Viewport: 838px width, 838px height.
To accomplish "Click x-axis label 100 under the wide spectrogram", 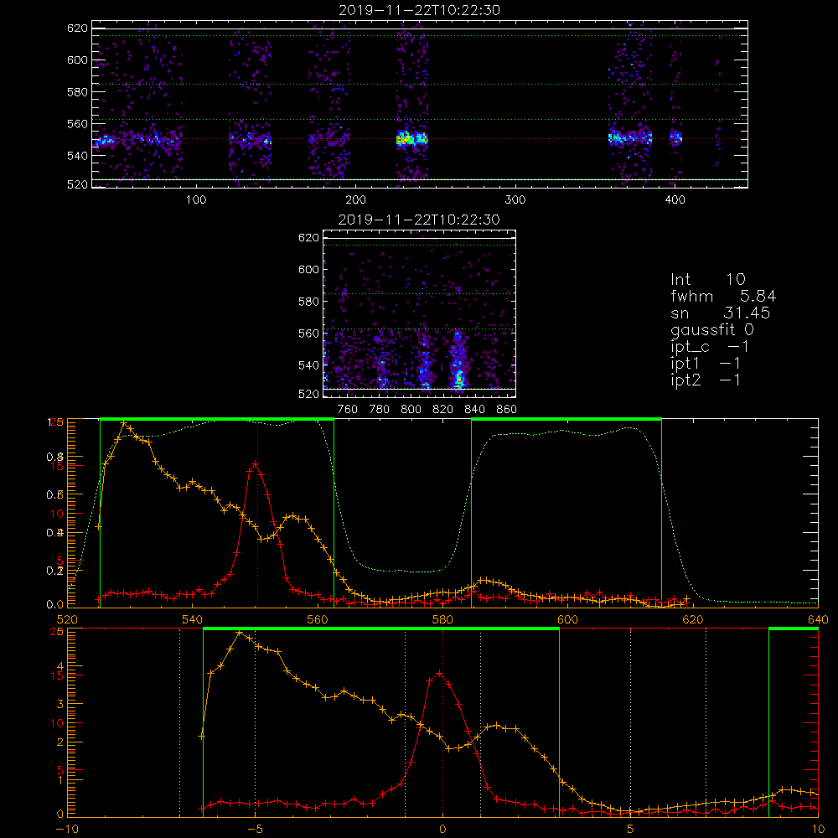I will (196, 200).
